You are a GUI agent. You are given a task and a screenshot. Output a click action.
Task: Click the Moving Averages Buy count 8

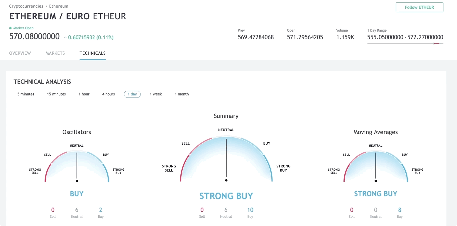click(400, 210)
